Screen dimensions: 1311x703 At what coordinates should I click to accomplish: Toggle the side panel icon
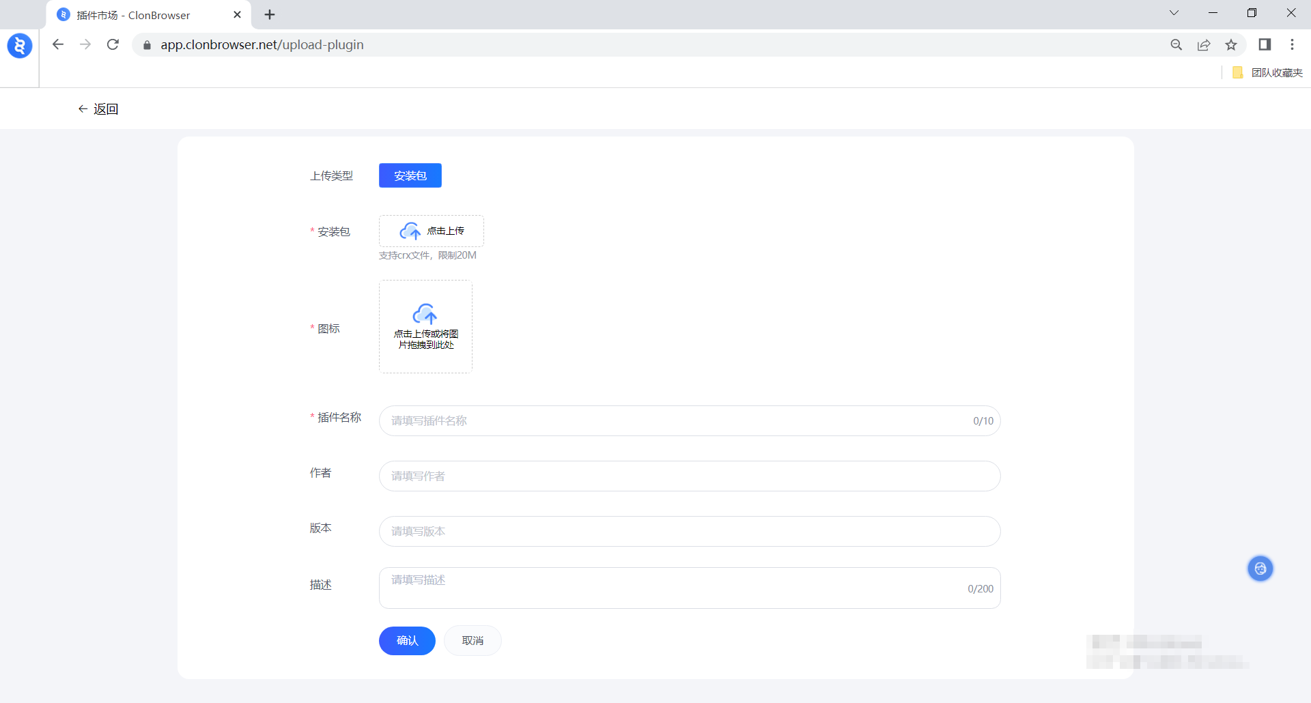(x=1265, y=44)
